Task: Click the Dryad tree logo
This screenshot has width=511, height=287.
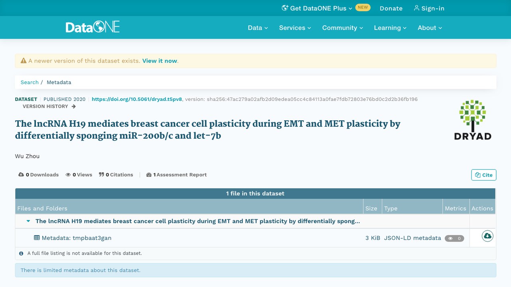Action: point(473,120)
